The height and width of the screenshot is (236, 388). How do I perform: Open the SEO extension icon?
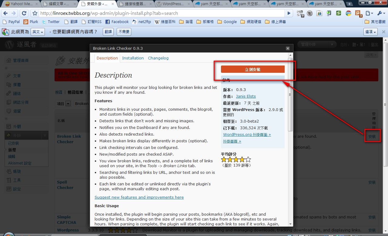click(x=348, y=13)
